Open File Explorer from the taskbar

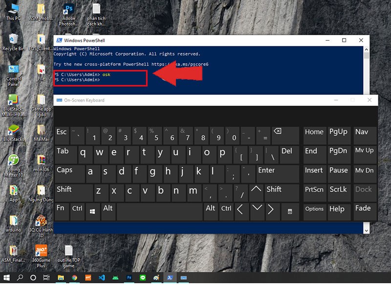[x=61, y=278]
